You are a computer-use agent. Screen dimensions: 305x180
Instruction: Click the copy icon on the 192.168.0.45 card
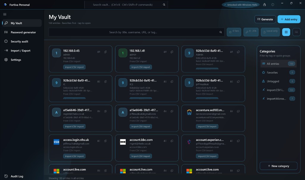point(105,52)
